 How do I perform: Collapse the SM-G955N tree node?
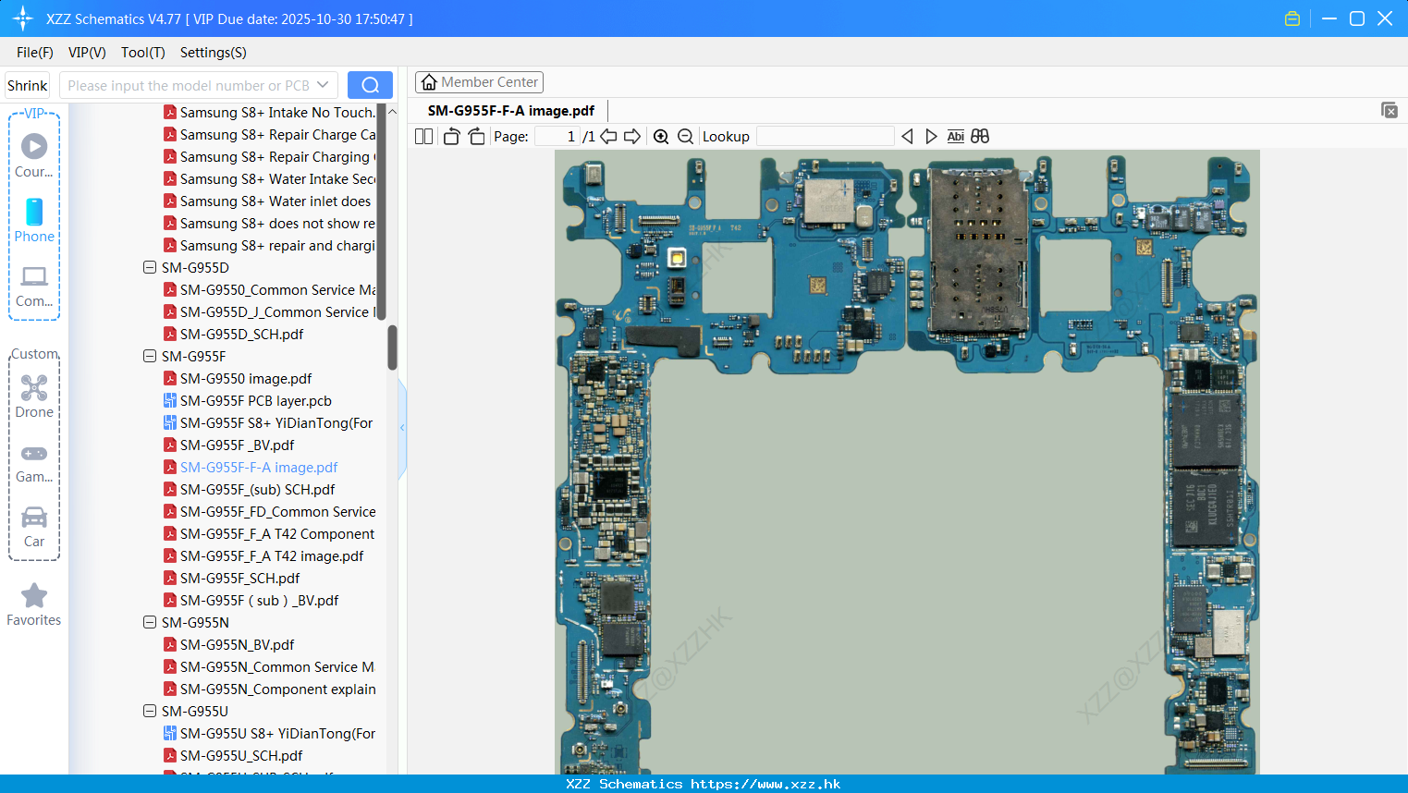coord(150,622)
